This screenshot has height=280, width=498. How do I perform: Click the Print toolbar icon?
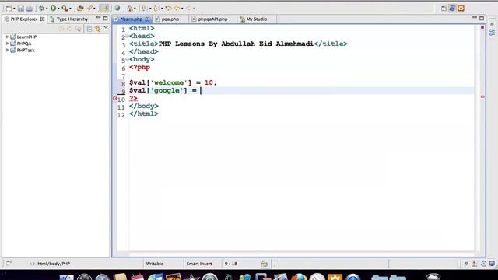pos(30,9)
